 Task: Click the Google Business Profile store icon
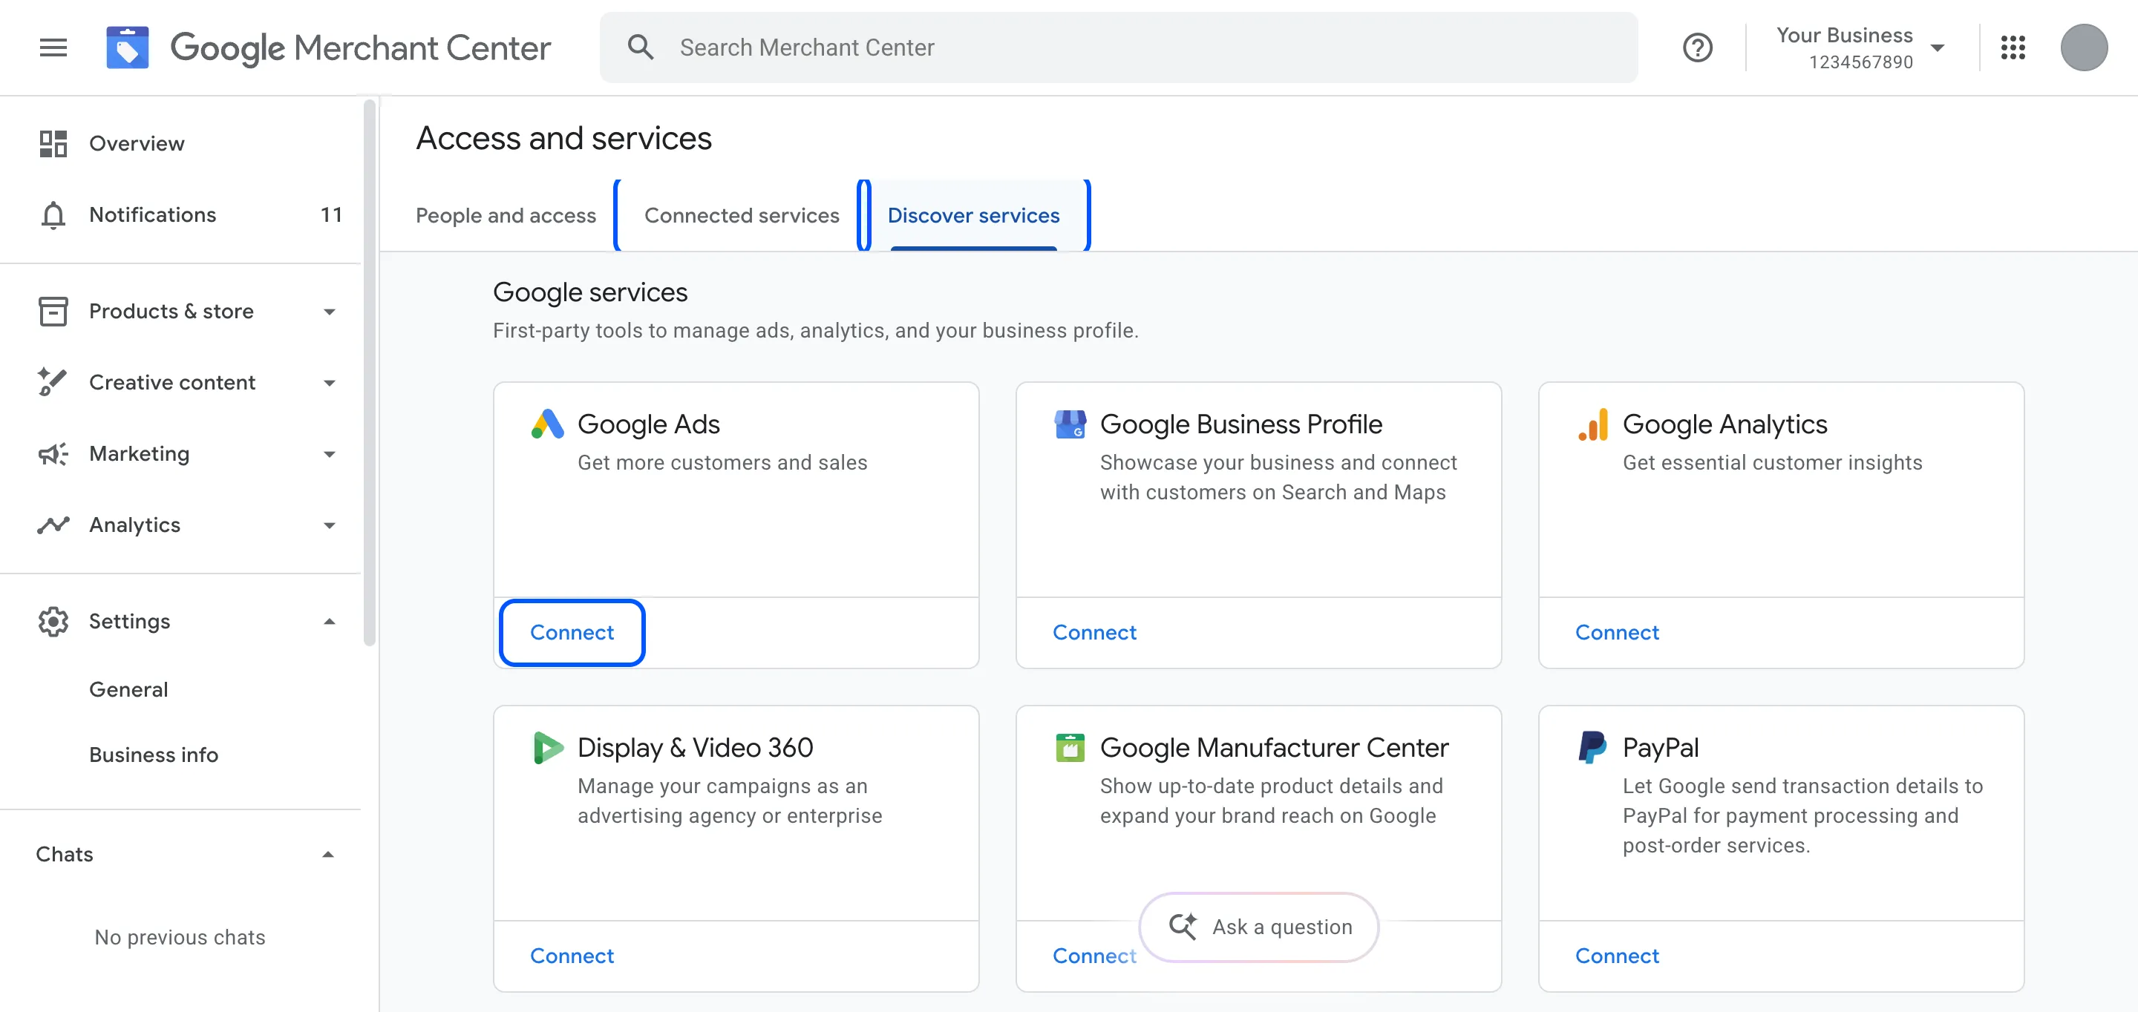click(1070, 424)
